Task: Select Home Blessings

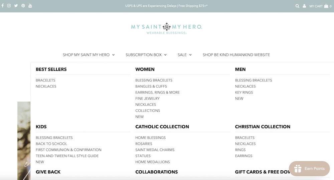Action: (x=150, y=137)
